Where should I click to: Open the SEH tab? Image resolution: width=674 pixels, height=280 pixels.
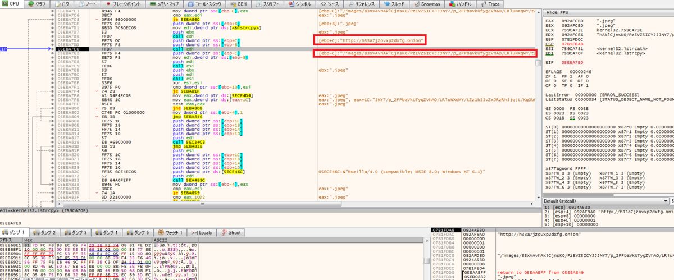pos(242,4)
